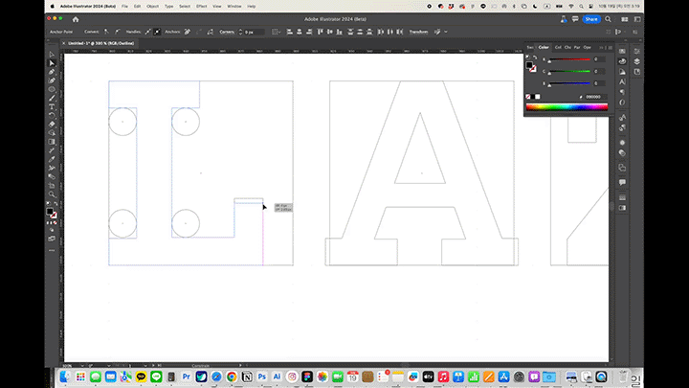The height and width of the screenshot is (388, 689).
Task: Select the Selection tool arrow
Action: [x=52, y=55]
